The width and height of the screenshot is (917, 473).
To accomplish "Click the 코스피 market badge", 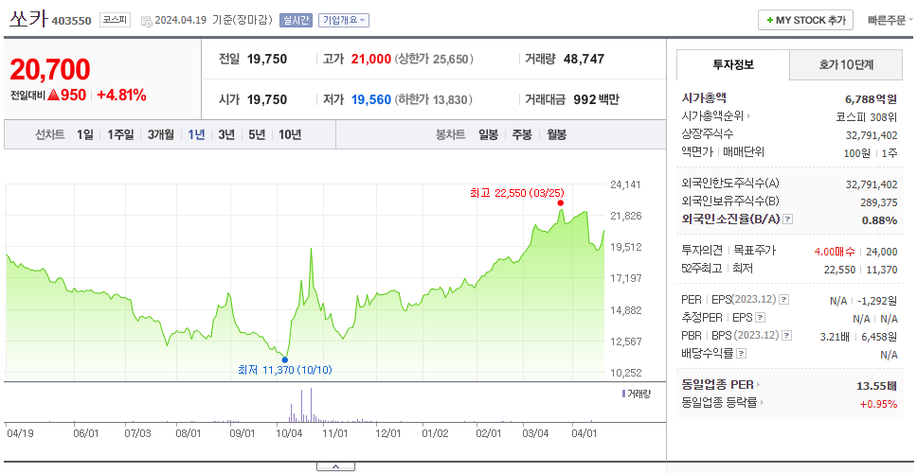I will [x=115, y=20].
